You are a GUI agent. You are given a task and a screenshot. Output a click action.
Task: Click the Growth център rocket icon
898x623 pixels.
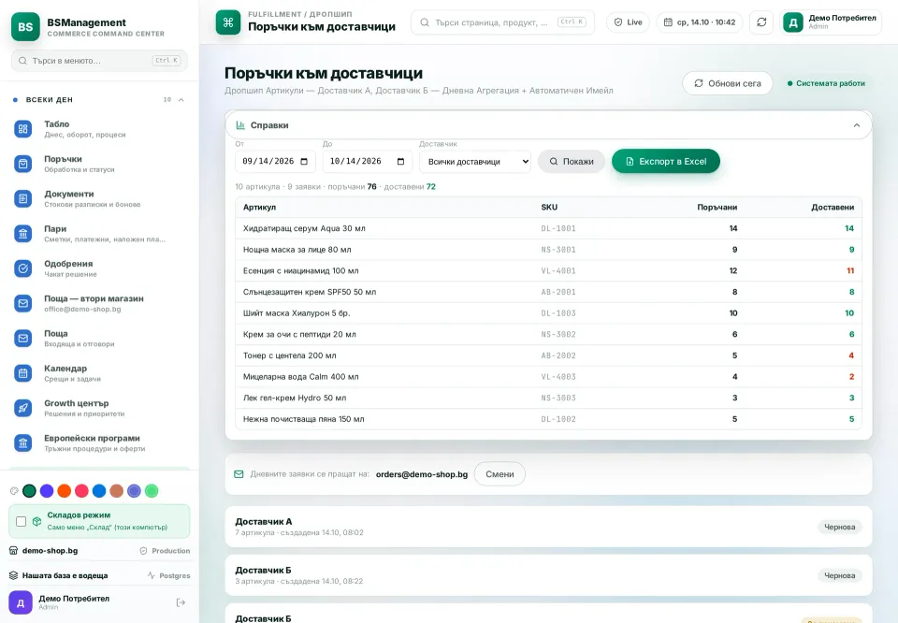(22, 408)
